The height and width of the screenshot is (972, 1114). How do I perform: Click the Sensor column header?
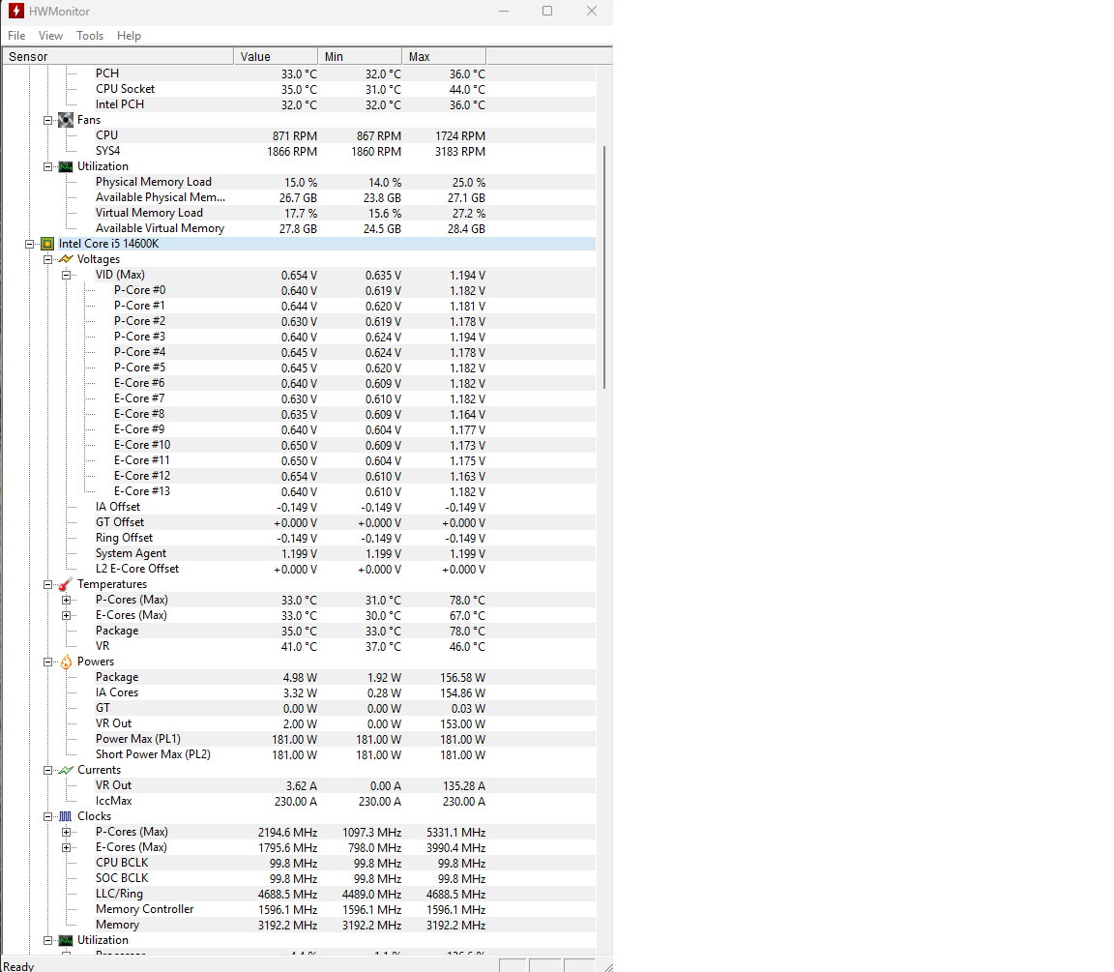pos(118,56)
